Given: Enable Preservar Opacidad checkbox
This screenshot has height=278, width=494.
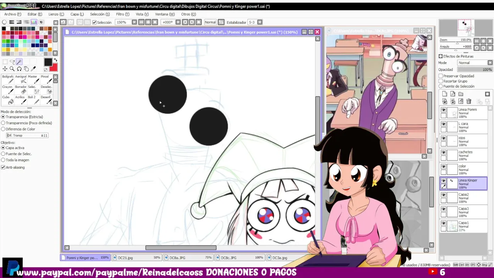Looking at the screenshot, I should pos(441,76).
